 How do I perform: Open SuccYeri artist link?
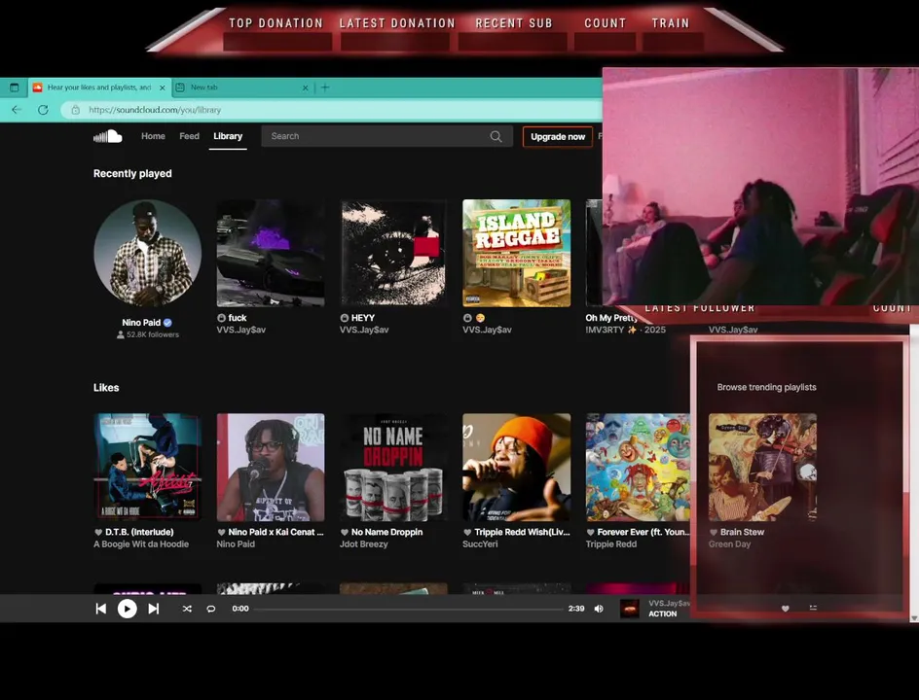[x=480, y=544]
